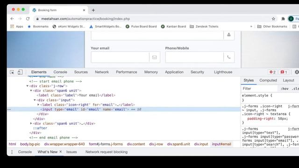Open the Performance tab
Viewport: 299px width, 168px height.
(x=127, y=72)
